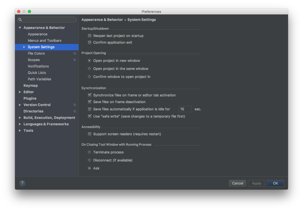This screenshot has height=211, width=303.
Task: Click the shared-settings icon next to File Colors
Action: [x=75, y=53]
